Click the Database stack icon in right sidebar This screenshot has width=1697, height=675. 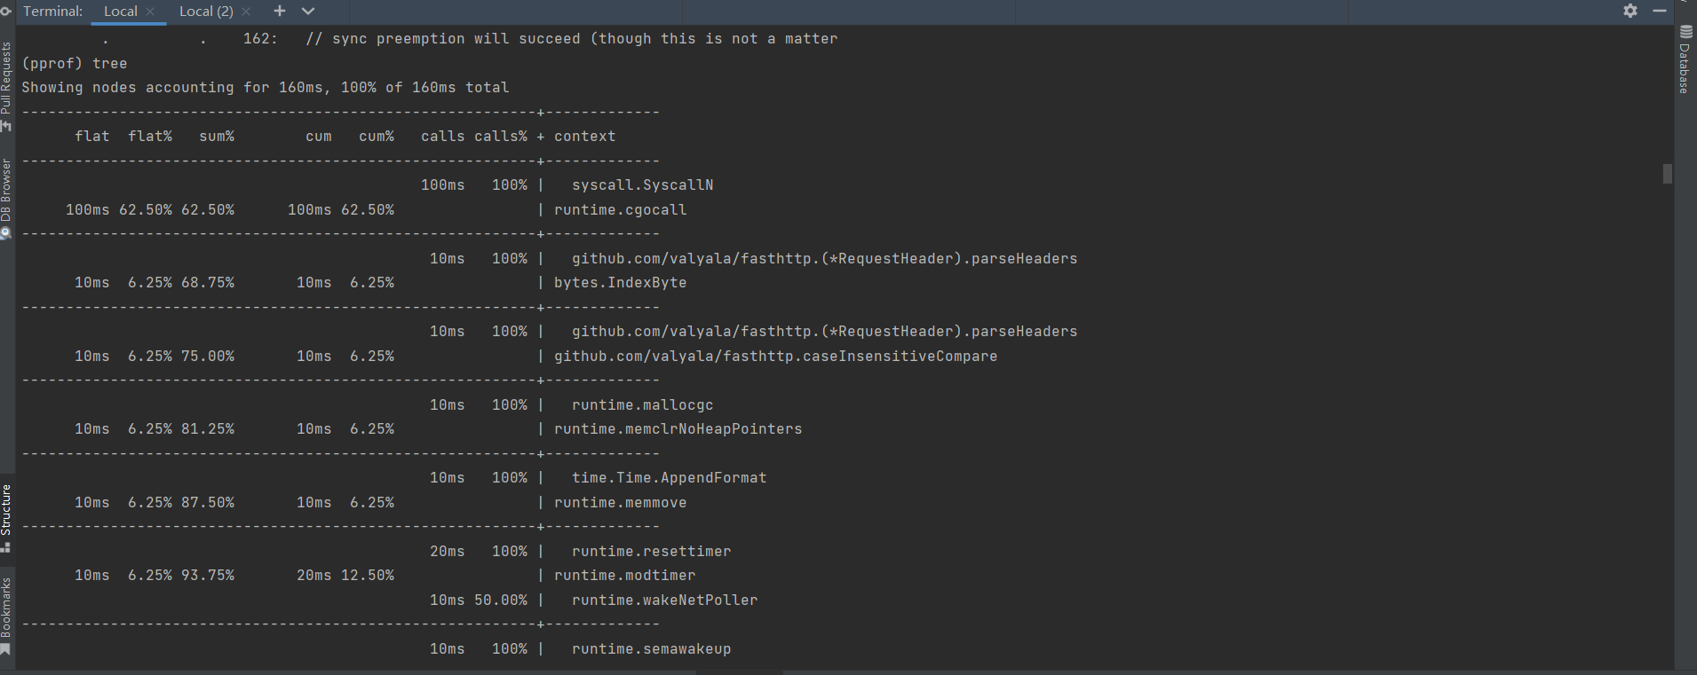tap(1685, 32)
